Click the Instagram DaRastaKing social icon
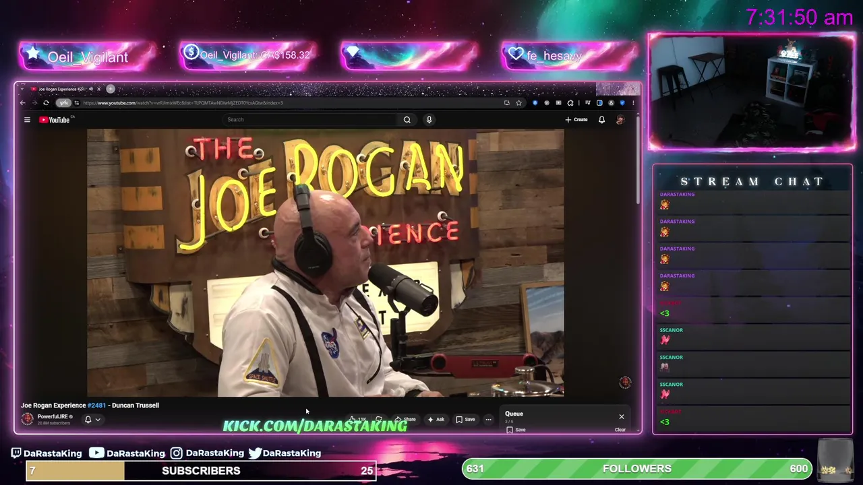This screenshot has height=485, width=863. [x=177, y=453]
